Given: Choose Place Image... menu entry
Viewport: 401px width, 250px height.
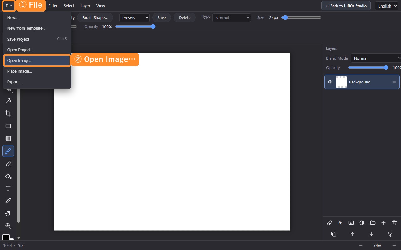Looking at the screenshot, I should coord(37,71).
